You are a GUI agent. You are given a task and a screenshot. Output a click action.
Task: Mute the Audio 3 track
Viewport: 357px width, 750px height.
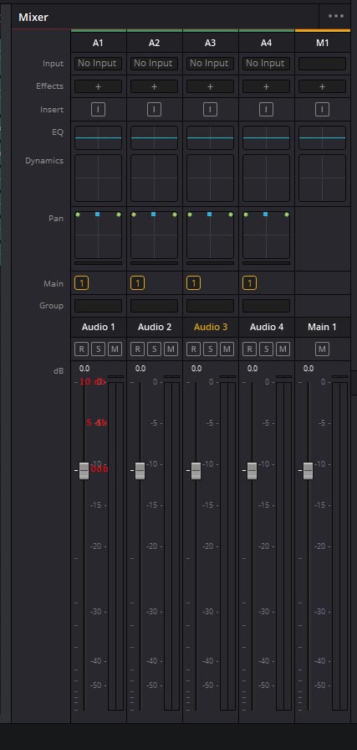tap(227, 349)
